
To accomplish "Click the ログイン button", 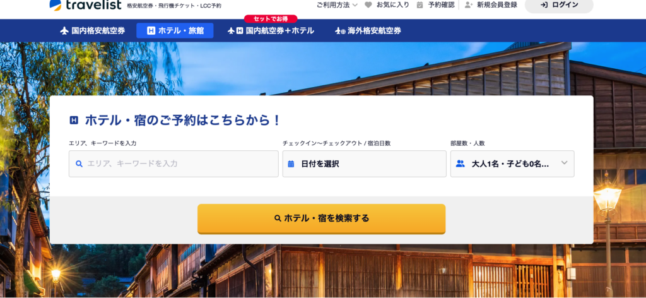I will 559,5.
